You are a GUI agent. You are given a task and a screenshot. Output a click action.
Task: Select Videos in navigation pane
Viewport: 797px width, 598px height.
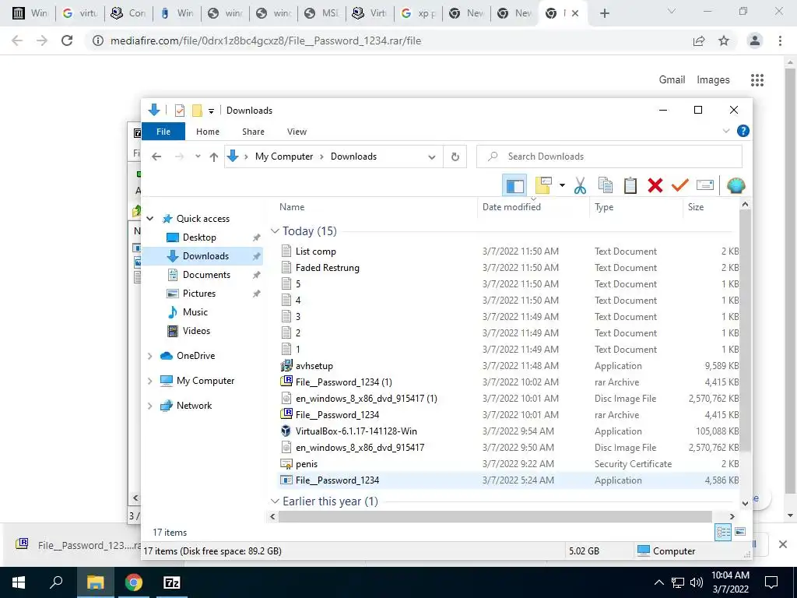(x=196, y=331)
